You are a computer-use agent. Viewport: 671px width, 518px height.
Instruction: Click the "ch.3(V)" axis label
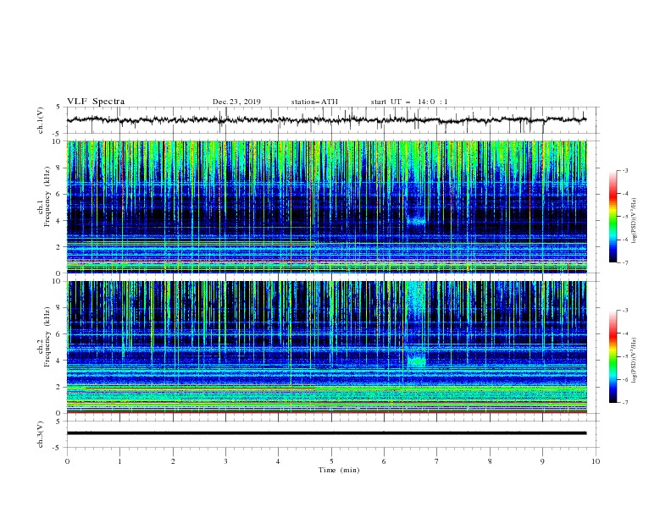(41, 434)
